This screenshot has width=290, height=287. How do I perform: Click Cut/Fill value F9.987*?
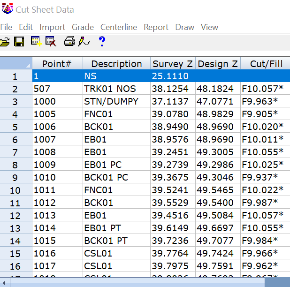pos(265,203)
